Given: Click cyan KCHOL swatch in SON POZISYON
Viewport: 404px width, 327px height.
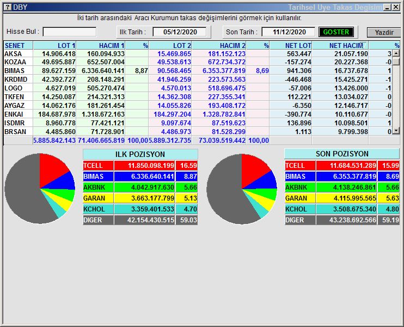Looking at the screenshot, I should tap(300, 209).
